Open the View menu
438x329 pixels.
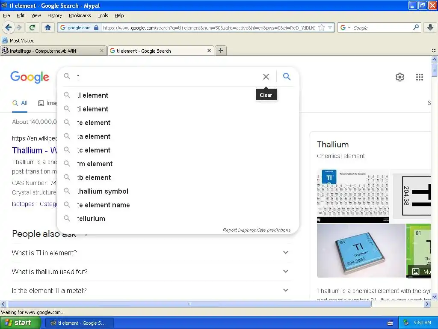pos(36,15)
